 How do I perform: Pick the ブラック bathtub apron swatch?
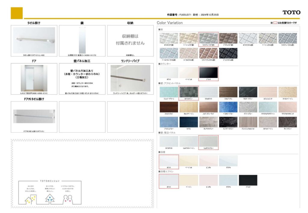248,180
